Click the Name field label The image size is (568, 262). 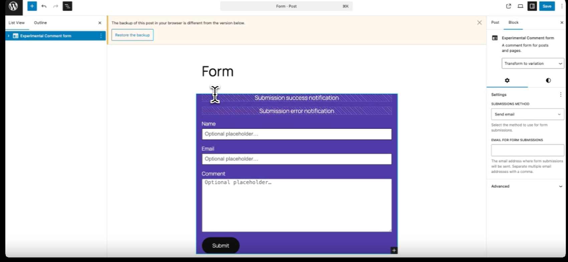(x=209, y=124)
